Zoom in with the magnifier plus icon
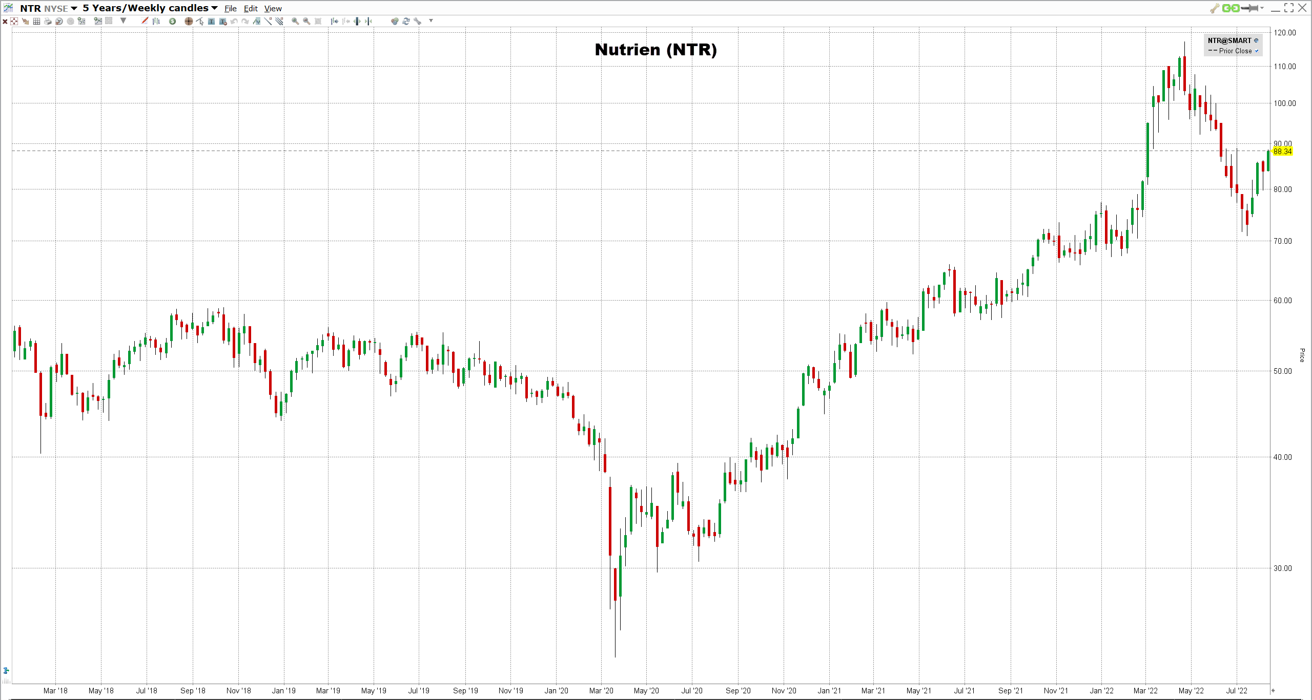 (295, 21)
